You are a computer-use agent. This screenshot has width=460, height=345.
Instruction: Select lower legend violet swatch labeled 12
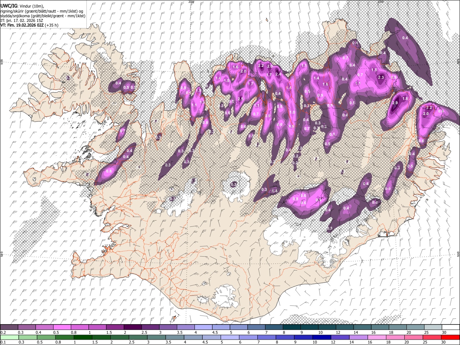tap(340, 337)
